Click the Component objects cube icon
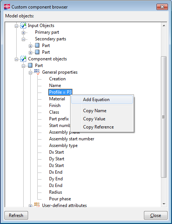The width and height of the screenshot is (172, 224). coord(23,59)
